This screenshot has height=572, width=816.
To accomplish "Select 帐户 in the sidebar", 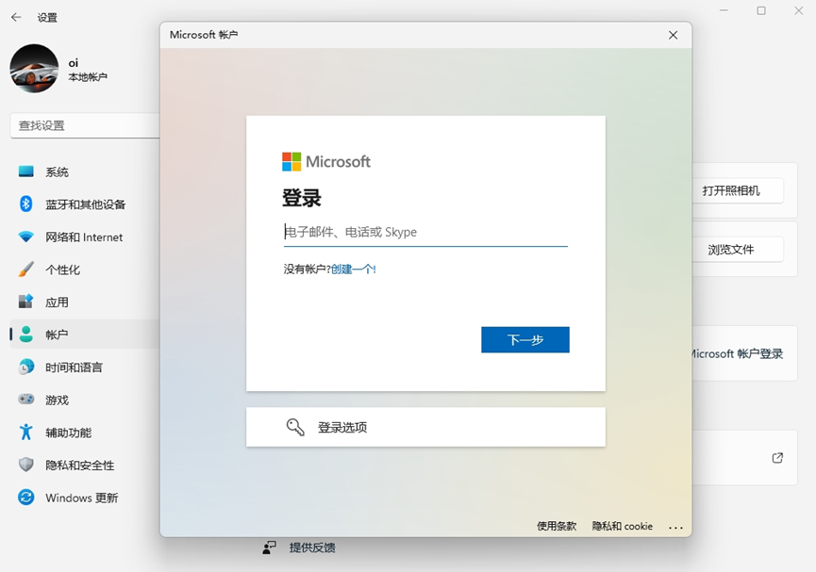I will point(85,335).
